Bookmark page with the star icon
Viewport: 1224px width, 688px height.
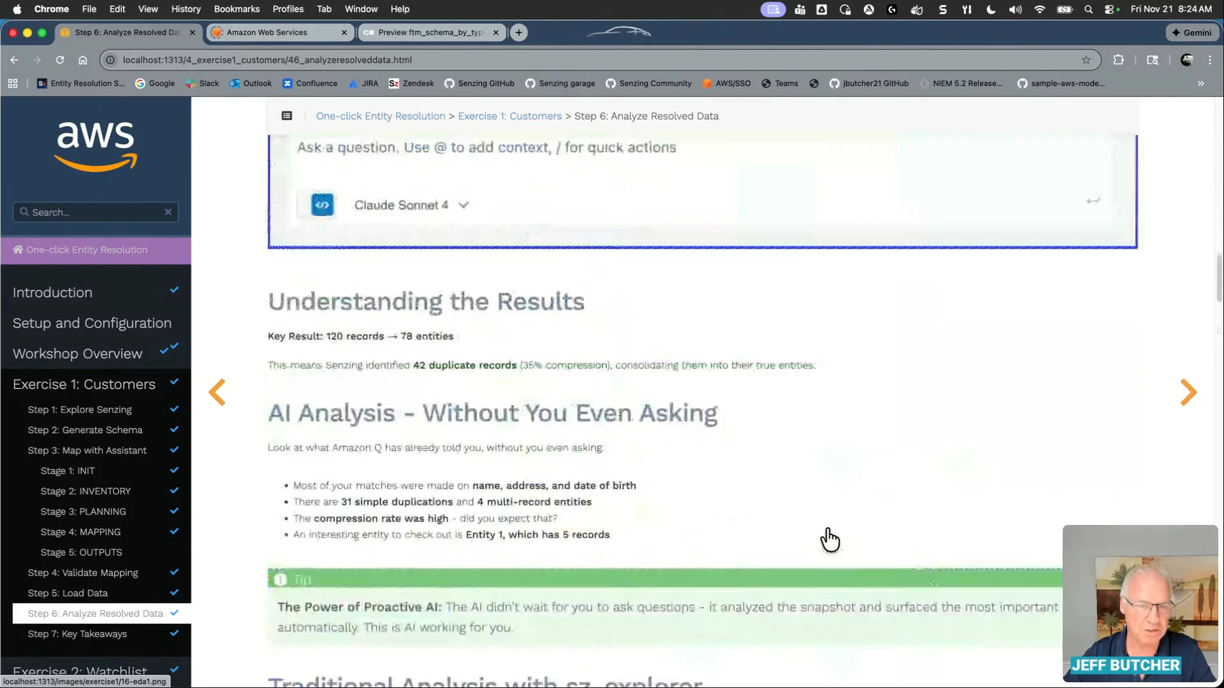[1086, 60]
